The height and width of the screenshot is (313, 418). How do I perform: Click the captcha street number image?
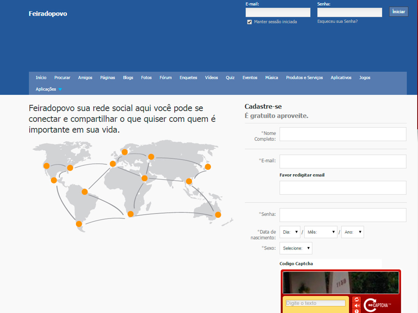coord(341,283)
